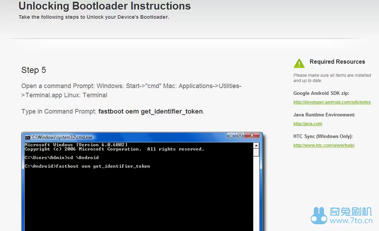Click the C:\Windows\system32\cmd.exe title text
The height and width of the screenshot is (231, 379).
(62, 137)
